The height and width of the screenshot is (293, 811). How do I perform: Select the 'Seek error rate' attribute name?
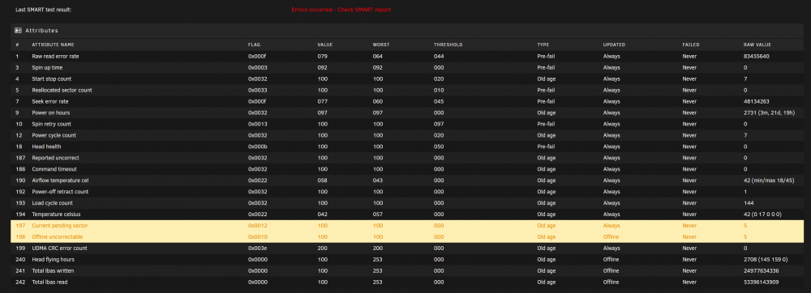(x=50, y=102)
